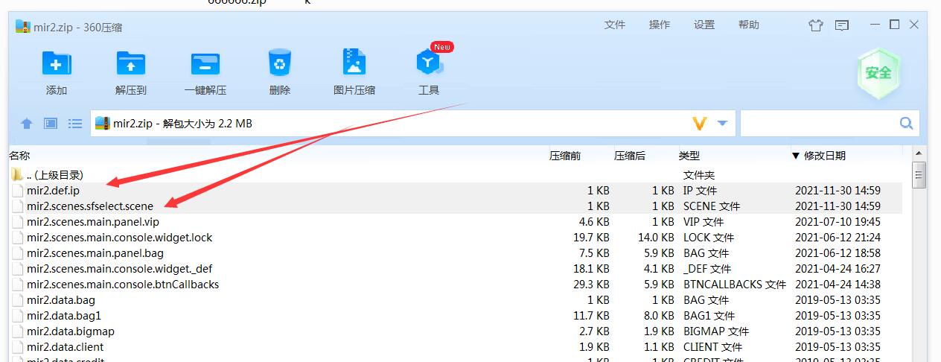Open the skin (shirt) icon in title bar
The height and width of the screenshot is (362, 941).
[816, 25]
